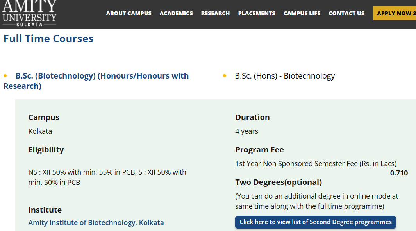416x231 pixels.
Task: Click yellow bullet beside B.Sc. (Biotechnology) Honours
Action: [5, 76]
